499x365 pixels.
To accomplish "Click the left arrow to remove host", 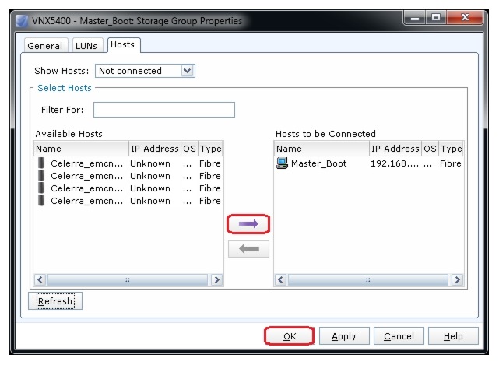I will [x=248, y=249].
